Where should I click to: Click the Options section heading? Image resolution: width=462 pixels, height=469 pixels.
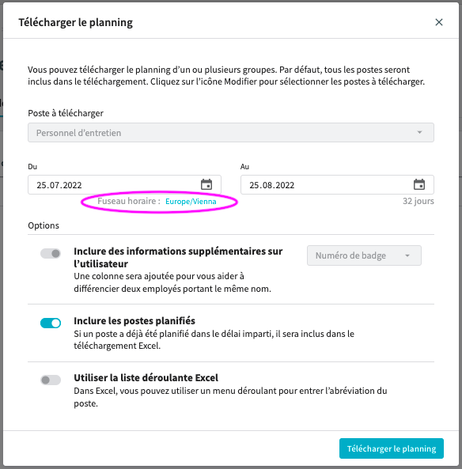pos(44,225)
